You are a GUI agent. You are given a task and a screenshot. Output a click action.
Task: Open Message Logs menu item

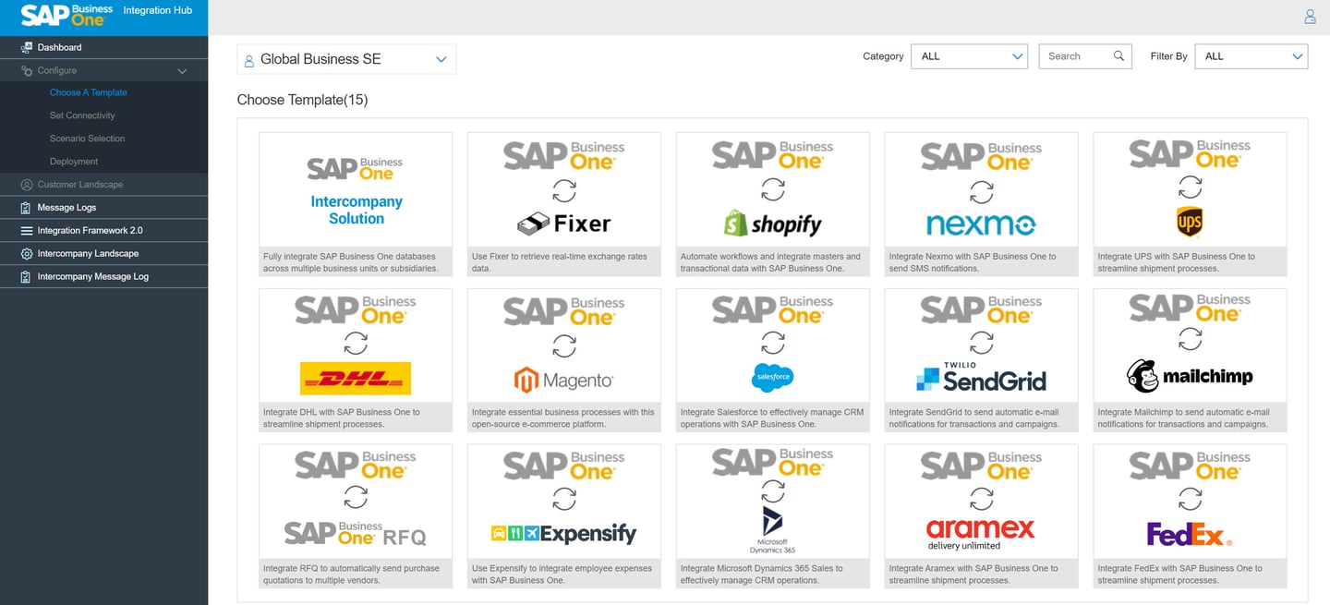tap(103, 208)
